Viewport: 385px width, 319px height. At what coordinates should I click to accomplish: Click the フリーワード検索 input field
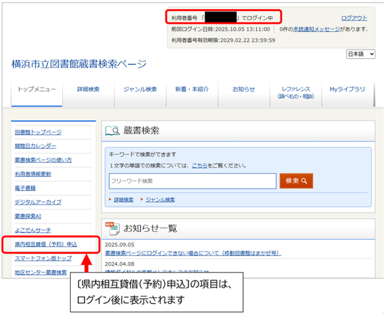point(193,181)
